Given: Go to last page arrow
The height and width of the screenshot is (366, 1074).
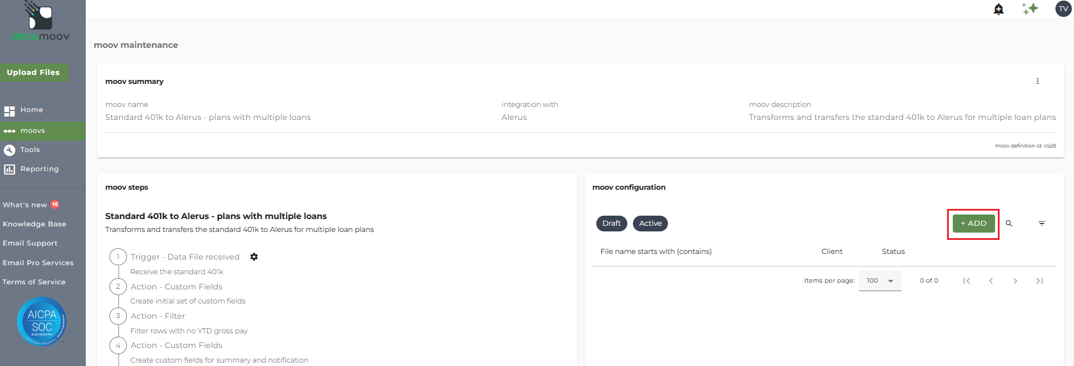Looking at the screenshot, I should pos(1040,280).
